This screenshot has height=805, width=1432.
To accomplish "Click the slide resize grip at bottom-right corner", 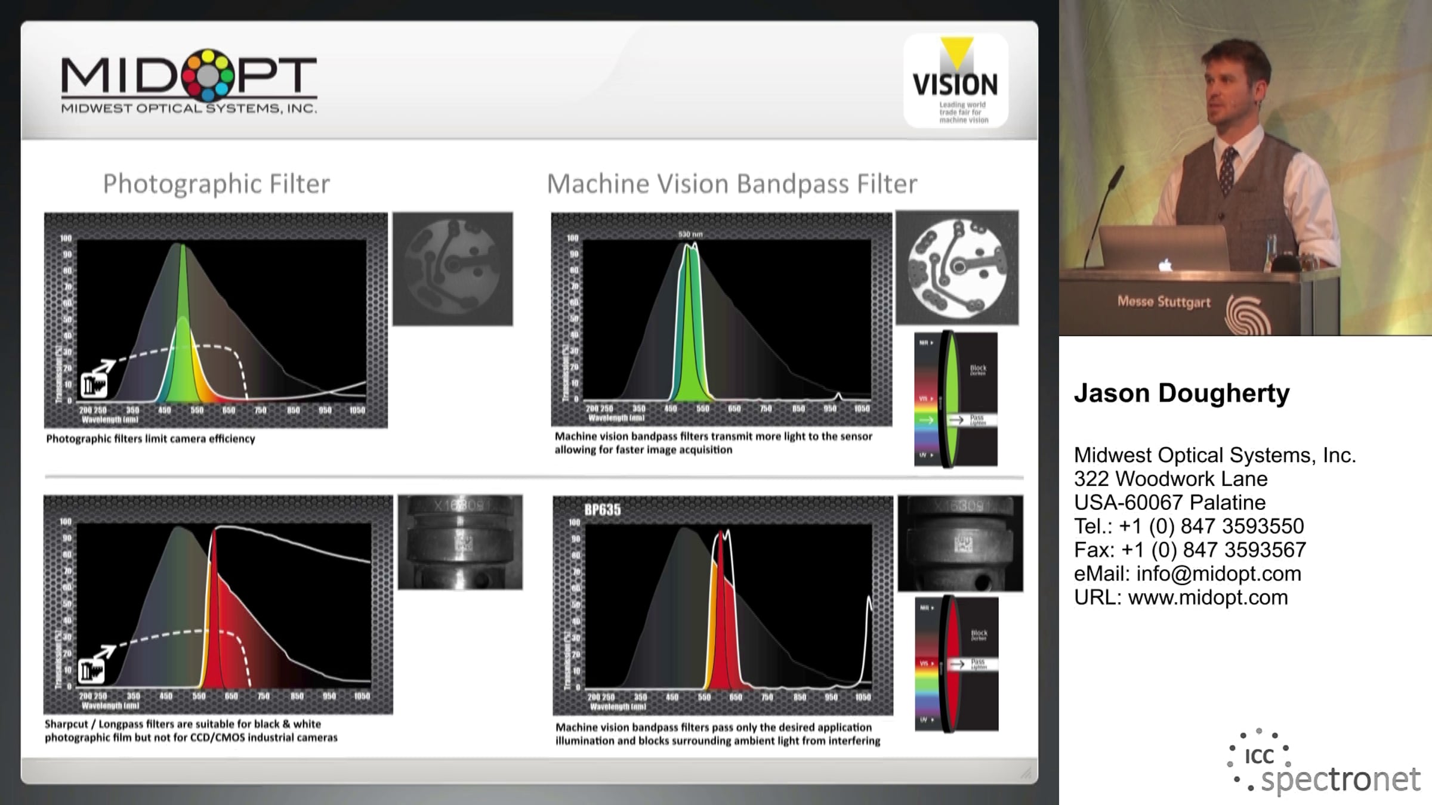I will click(1026, 773).
